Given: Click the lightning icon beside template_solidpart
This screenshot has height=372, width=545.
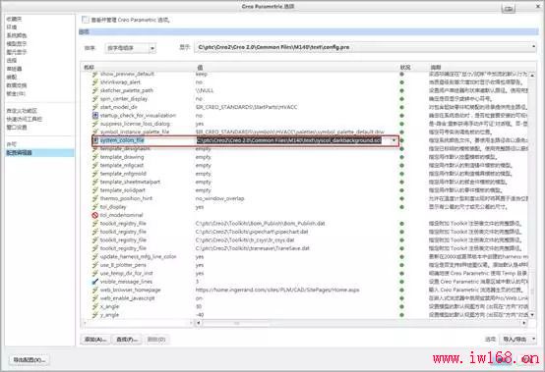Looking at the screenshot, I should 94,190.
